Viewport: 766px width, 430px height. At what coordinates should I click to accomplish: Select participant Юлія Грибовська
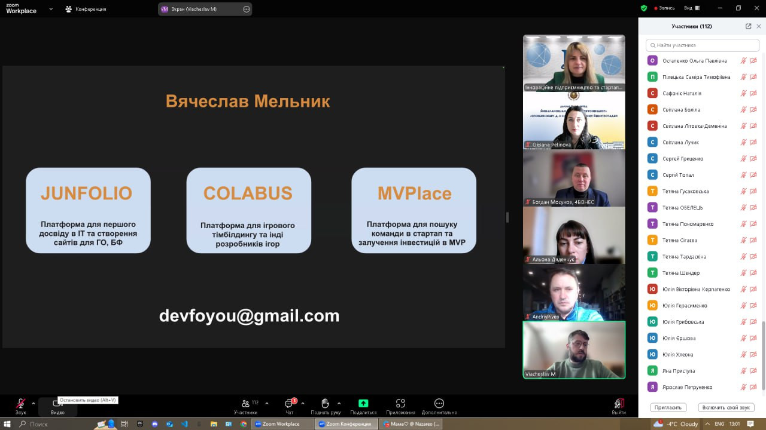coord(703,322)
